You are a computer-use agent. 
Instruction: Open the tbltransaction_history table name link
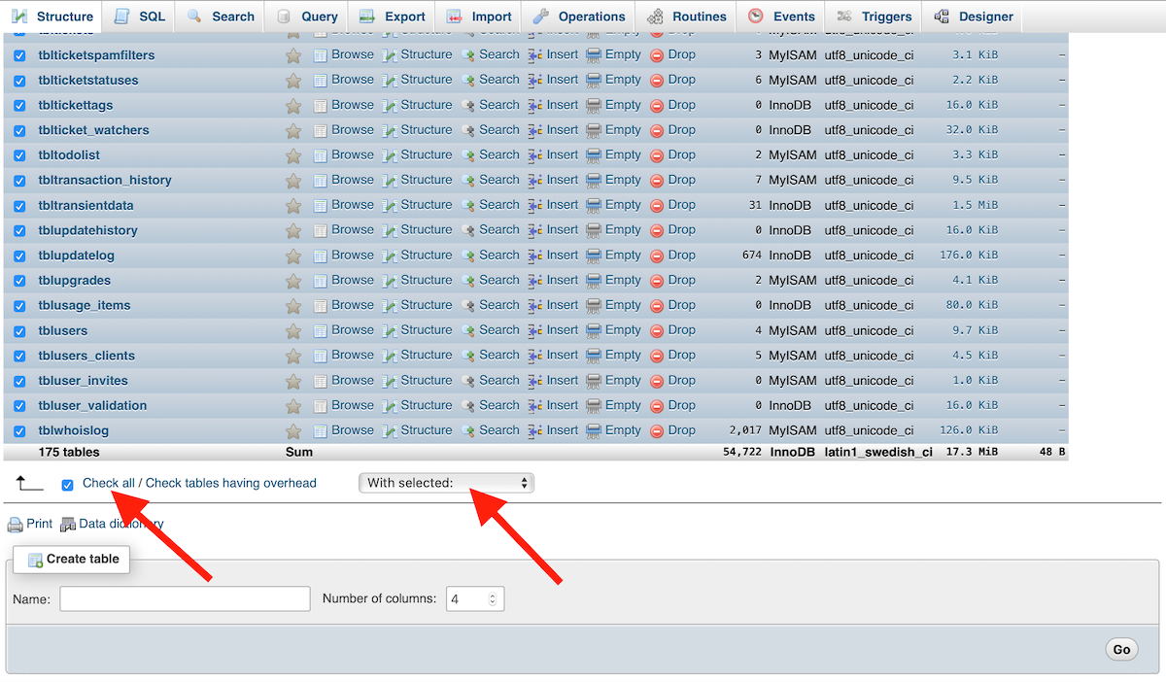point(105,180)
